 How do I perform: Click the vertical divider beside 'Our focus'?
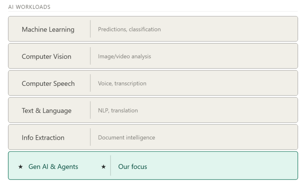click(111, 166)
